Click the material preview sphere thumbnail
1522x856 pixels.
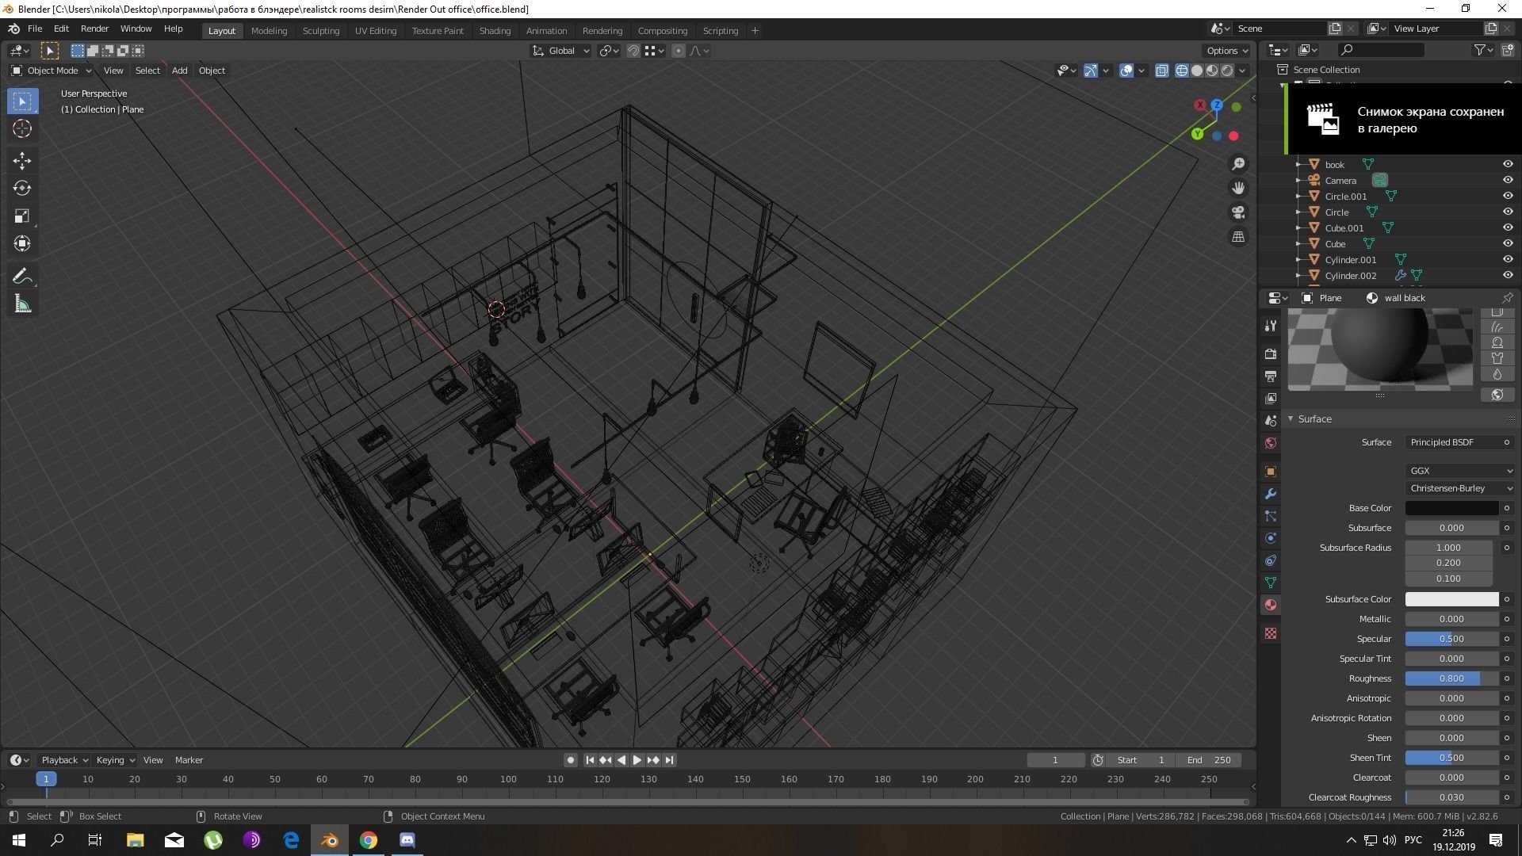tap(1380, 350)
